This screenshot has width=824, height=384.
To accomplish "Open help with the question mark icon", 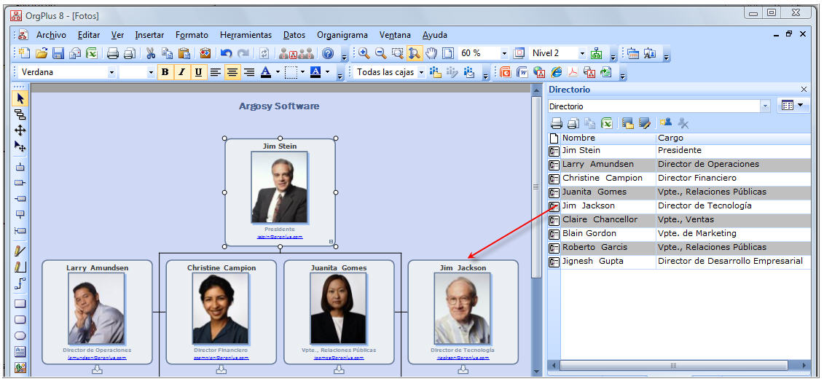I will coord(328,53).
